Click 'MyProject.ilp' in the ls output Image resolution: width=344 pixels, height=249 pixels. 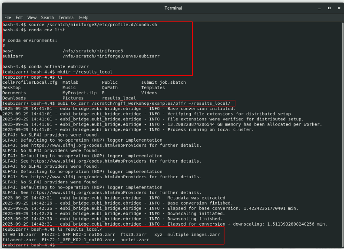click(x=79, y=93)
